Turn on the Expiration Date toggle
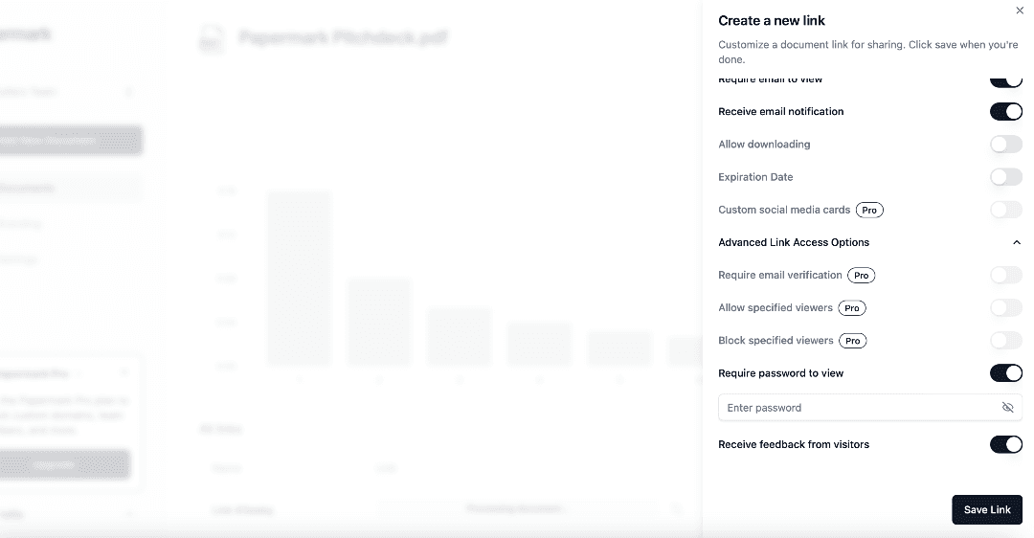 coord(1005,177)
